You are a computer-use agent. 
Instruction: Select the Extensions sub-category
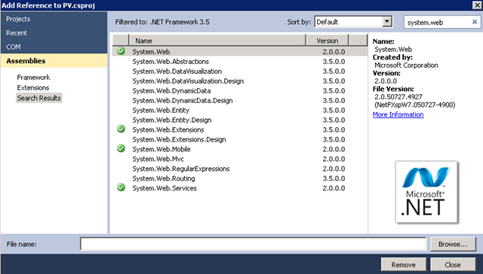coord(33,88)
